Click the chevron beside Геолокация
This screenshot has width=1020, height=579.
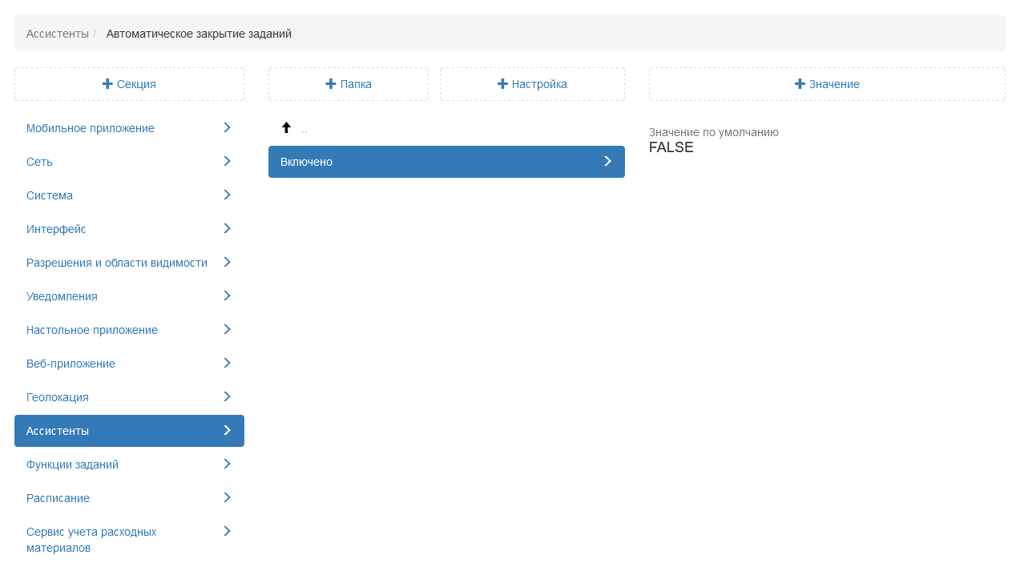[x=227, y=397]
